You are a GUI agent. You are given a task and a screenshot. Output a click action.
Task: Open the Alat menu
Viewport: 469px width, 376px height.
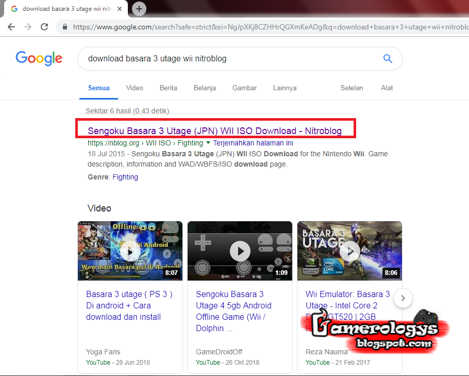pos(387,88)
